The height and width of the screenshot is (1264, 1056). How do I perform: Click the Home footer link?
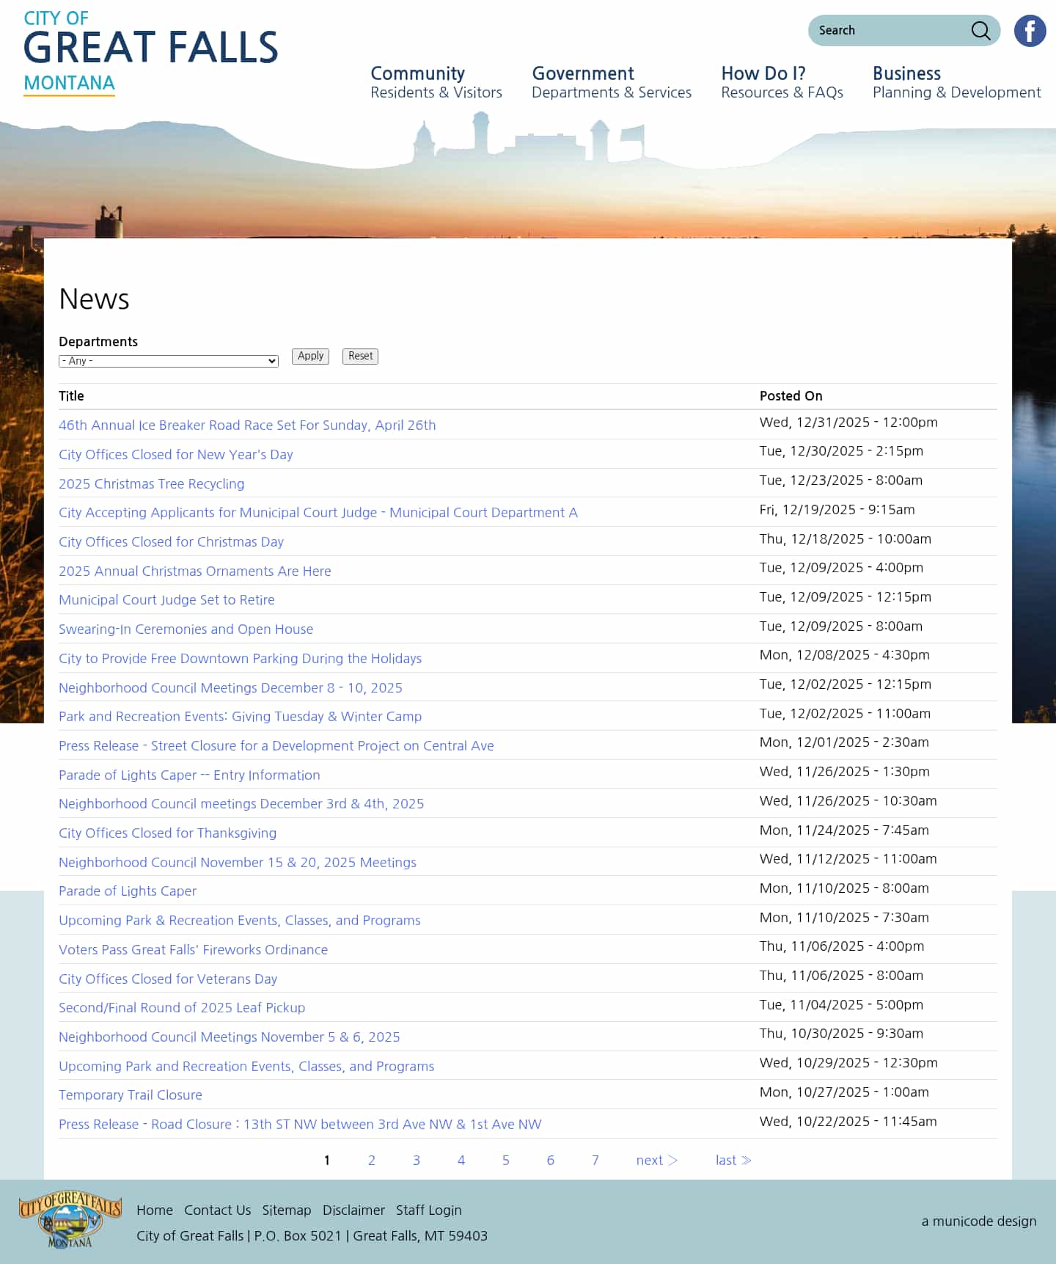tap(155, 1210)
